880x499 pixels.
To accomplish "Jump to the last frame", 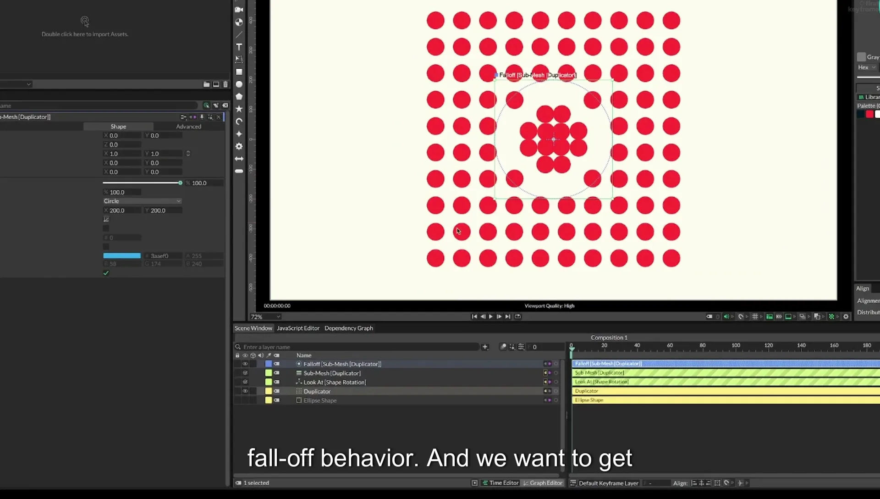I will (x=508, y=316).
